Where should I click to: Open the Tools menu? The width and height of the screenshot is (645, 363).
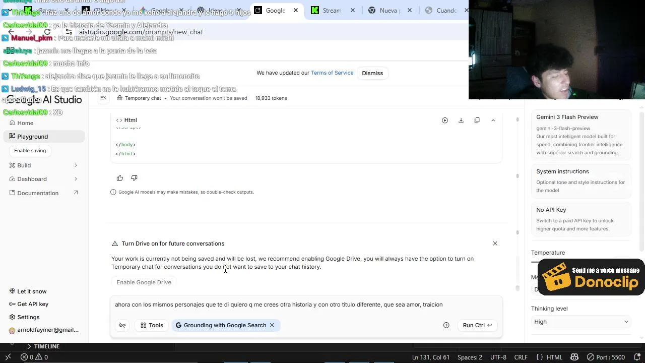click(152, 325)
